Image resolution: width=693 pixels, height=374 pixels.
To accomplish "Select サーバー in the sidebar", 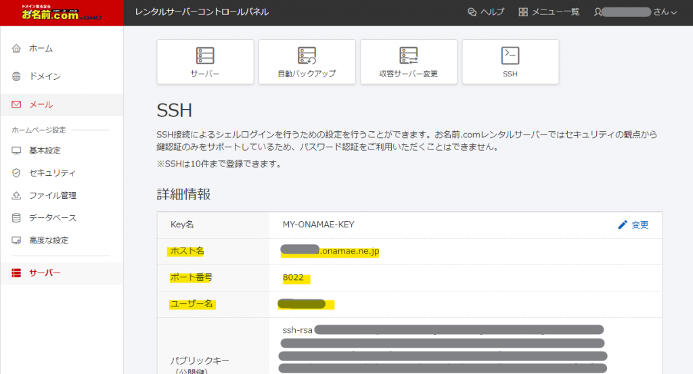I will [45, 273].
